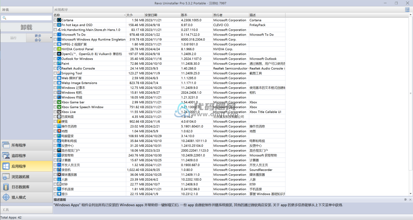This screenshot has width=413, height=220.
Task: Close the 描述面板 description panel
Action: click(410, 199)
